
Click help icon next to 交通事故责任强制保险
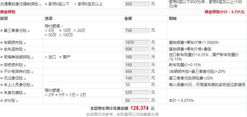coord(40,5)
